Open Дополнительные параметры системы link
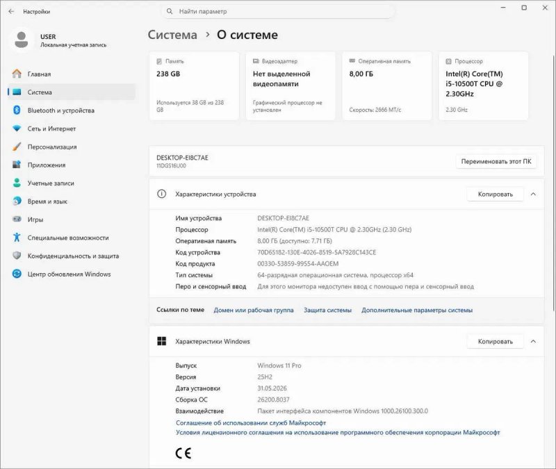Screen dimensions: 556x469 (417, 310)
